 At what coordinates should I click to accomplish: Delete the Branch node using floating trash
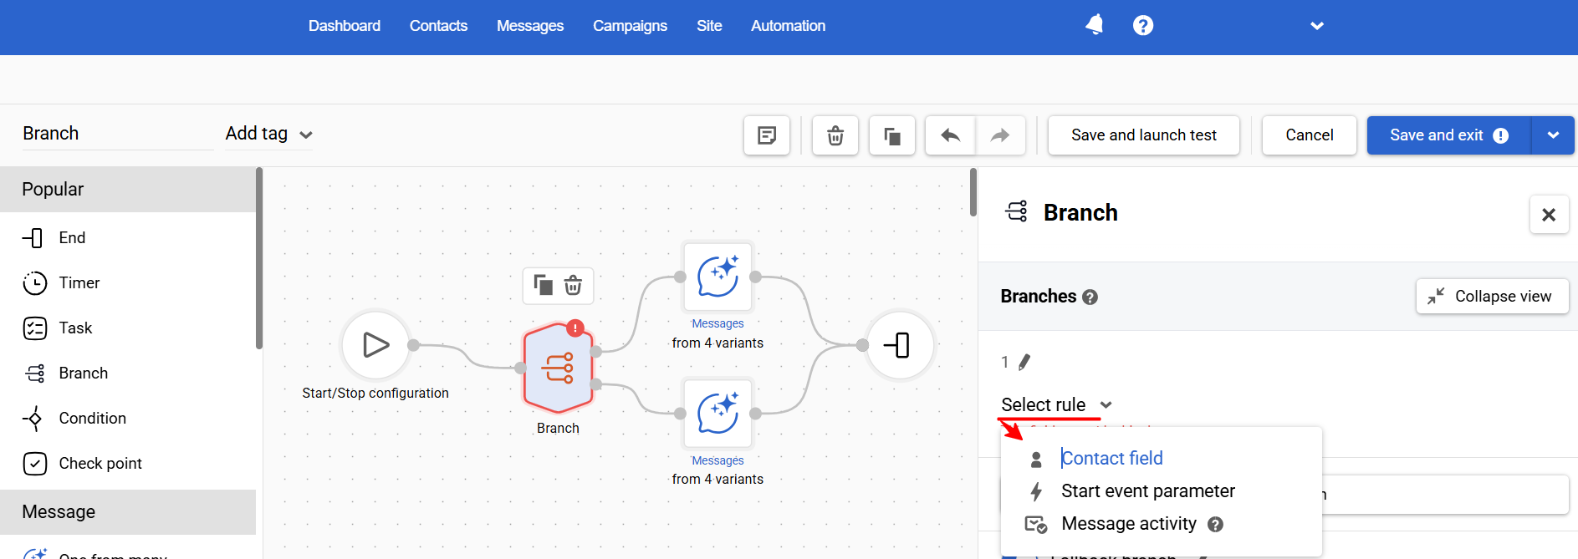(573, 286)
